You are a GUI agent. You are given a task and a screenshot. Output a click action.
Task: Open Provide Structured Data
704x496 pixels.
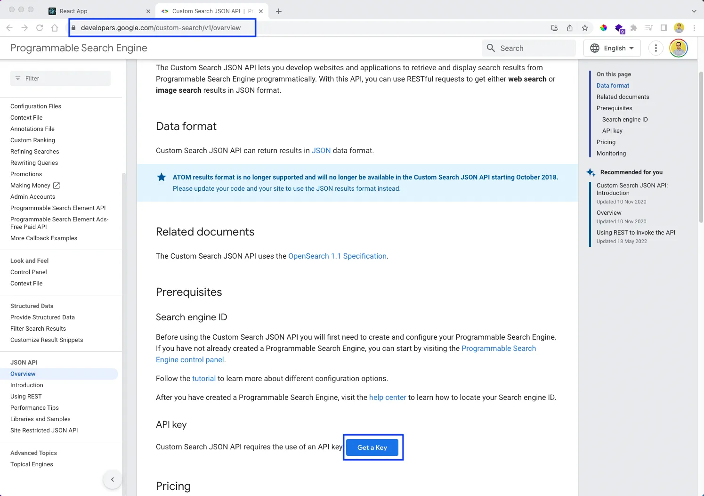42,317
